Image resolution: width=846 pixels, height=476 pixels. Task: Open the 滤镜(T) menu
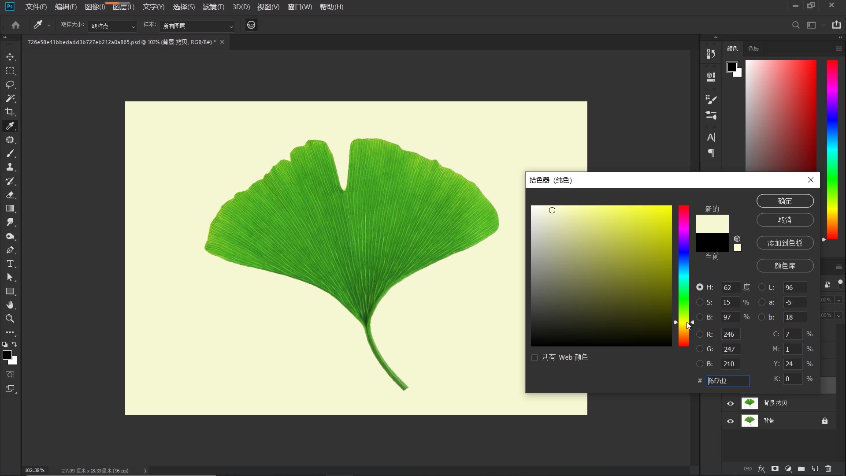[213, 7]
